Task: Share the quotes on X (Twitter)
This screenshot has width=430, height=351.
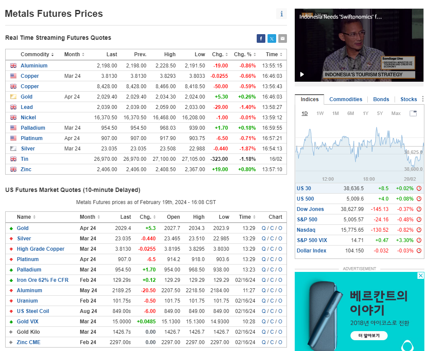Action: (272, 38)
